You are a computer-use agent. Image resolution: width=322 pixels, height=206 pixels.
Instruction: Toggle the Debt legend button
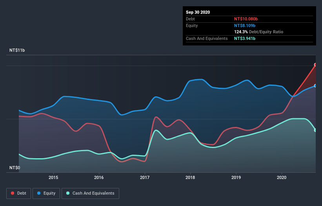coord(19,193)
